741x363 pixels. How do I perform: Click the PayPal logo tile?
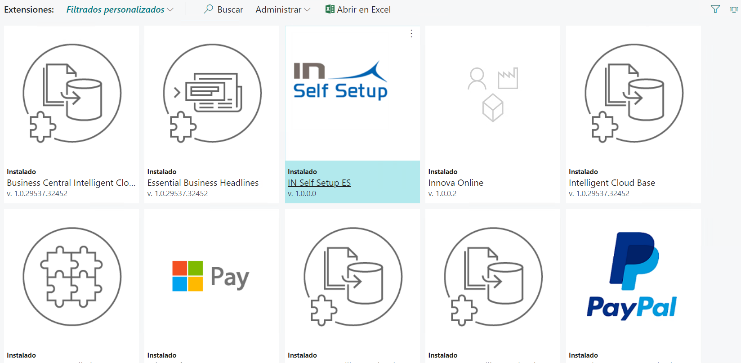[632, 276]
